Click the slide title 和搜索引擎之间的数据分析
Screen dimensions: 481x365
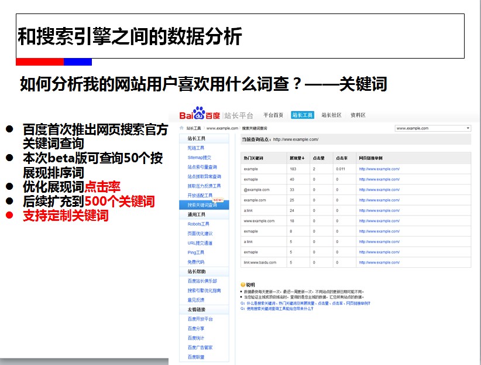click(x=130, y=36)
